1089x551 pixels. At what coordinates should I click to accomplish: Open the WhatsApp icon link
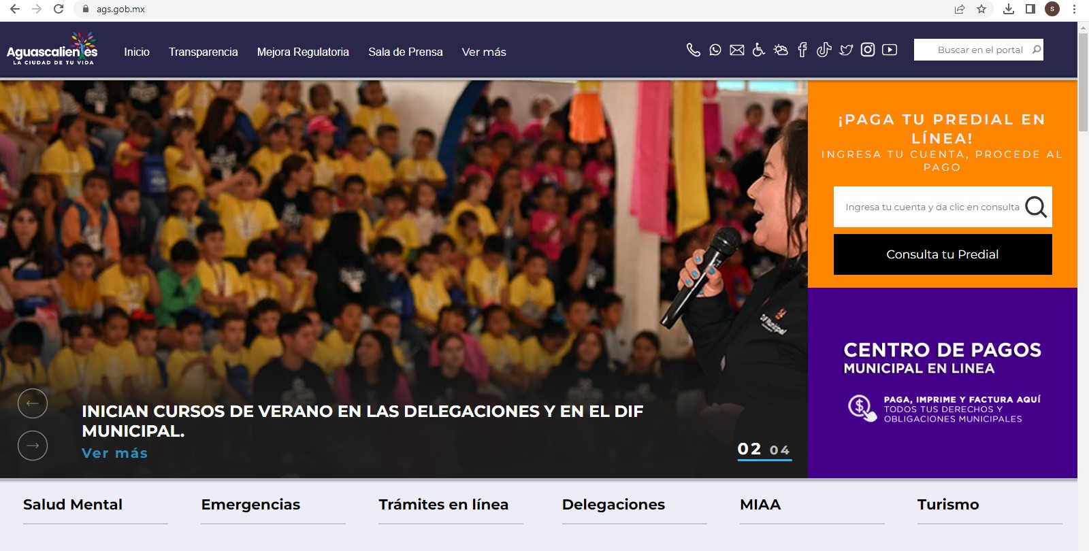click(x=715, y=50)
